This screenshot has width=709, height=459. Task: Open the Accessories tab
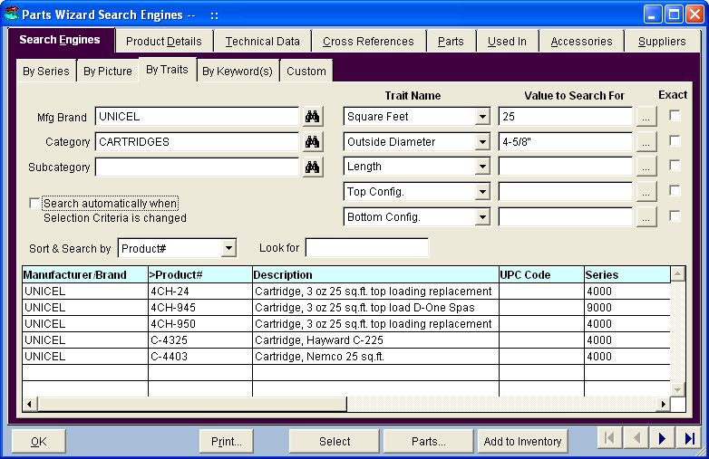tap(581, 42)
